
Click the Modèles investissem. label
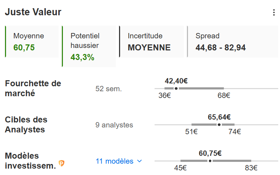click(x=31, y=161)
